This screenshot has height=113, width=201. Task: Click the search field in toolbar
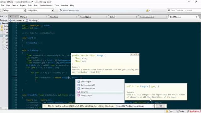pos(184,10)
